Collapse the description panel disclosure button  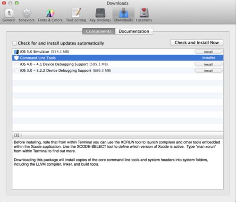click(x=17, y=135)
